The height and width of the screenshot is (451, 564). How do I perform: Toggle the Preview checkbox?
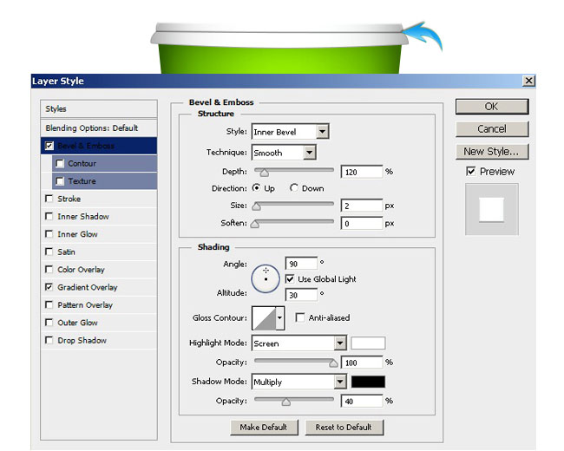tap(471, 171)
